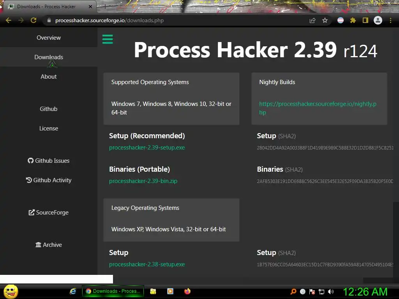
Task: Download processhacker-2.39-bin.zip
Action: pyautogui.click(x=143, y=181)
